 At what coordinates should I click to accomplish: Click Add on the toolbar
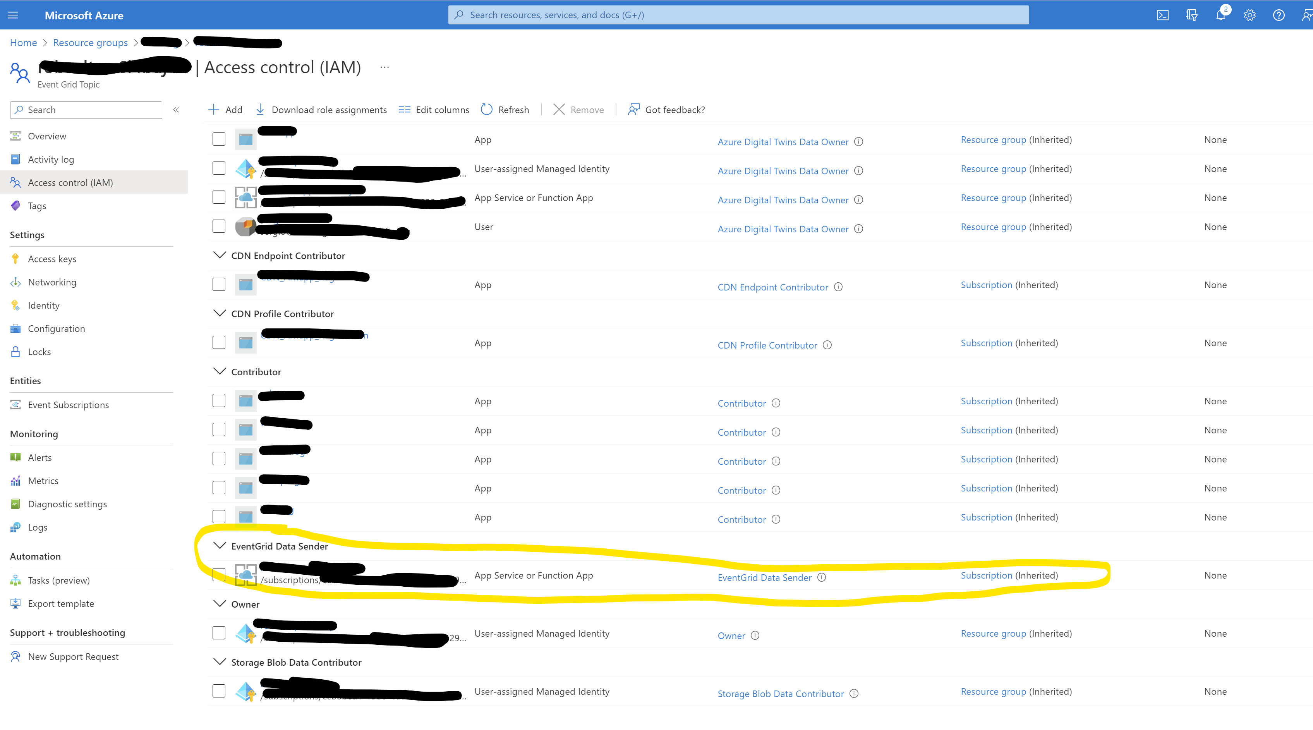click(x=225, y=109)
